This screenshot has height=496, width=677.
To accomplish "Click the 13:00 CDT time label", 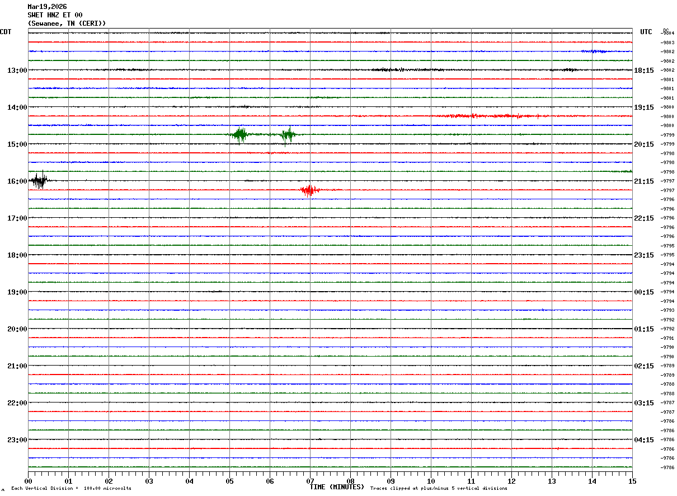I will (17, 71).
